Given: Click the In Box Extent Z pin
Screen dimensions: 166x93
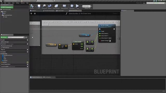Looking at the screenshot, I should pyautogui.click(x=100, y=38).
